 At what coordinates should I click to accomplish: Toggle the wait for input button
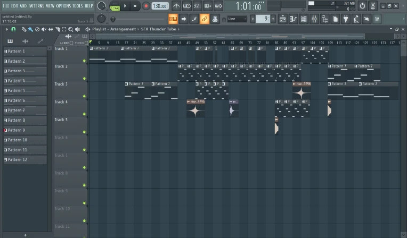click(x=186, y=6)
